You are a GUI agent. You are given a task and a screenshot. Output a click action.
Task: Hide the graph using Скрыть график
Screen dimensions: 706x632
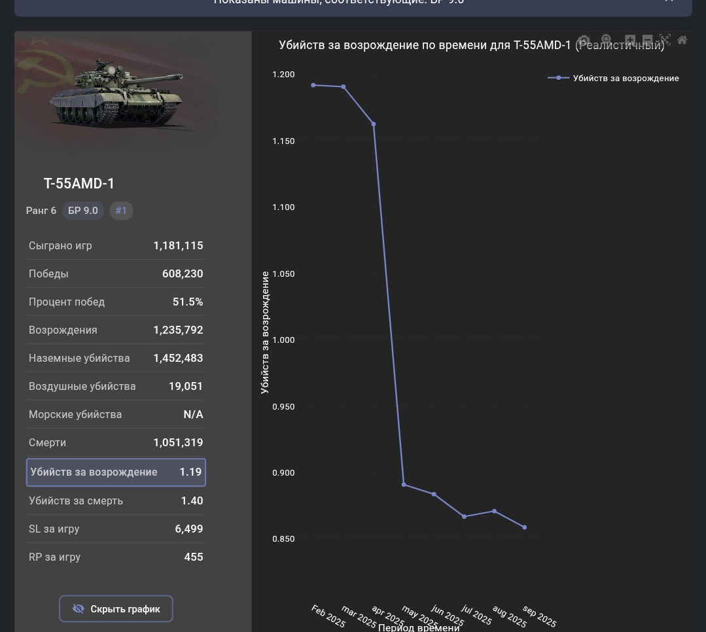click(116, 608)
